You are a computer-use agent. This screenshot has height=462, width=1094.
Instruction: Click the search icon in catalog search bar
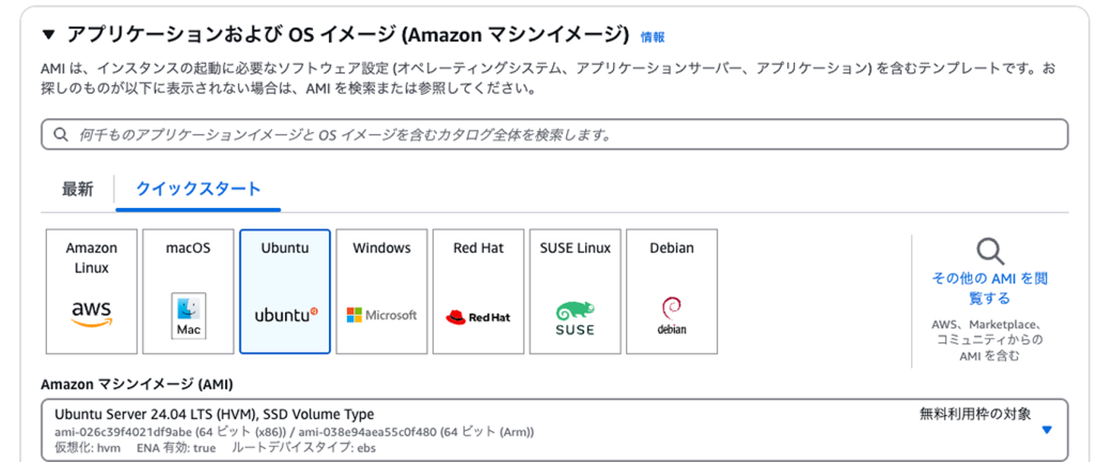point(62,135)
